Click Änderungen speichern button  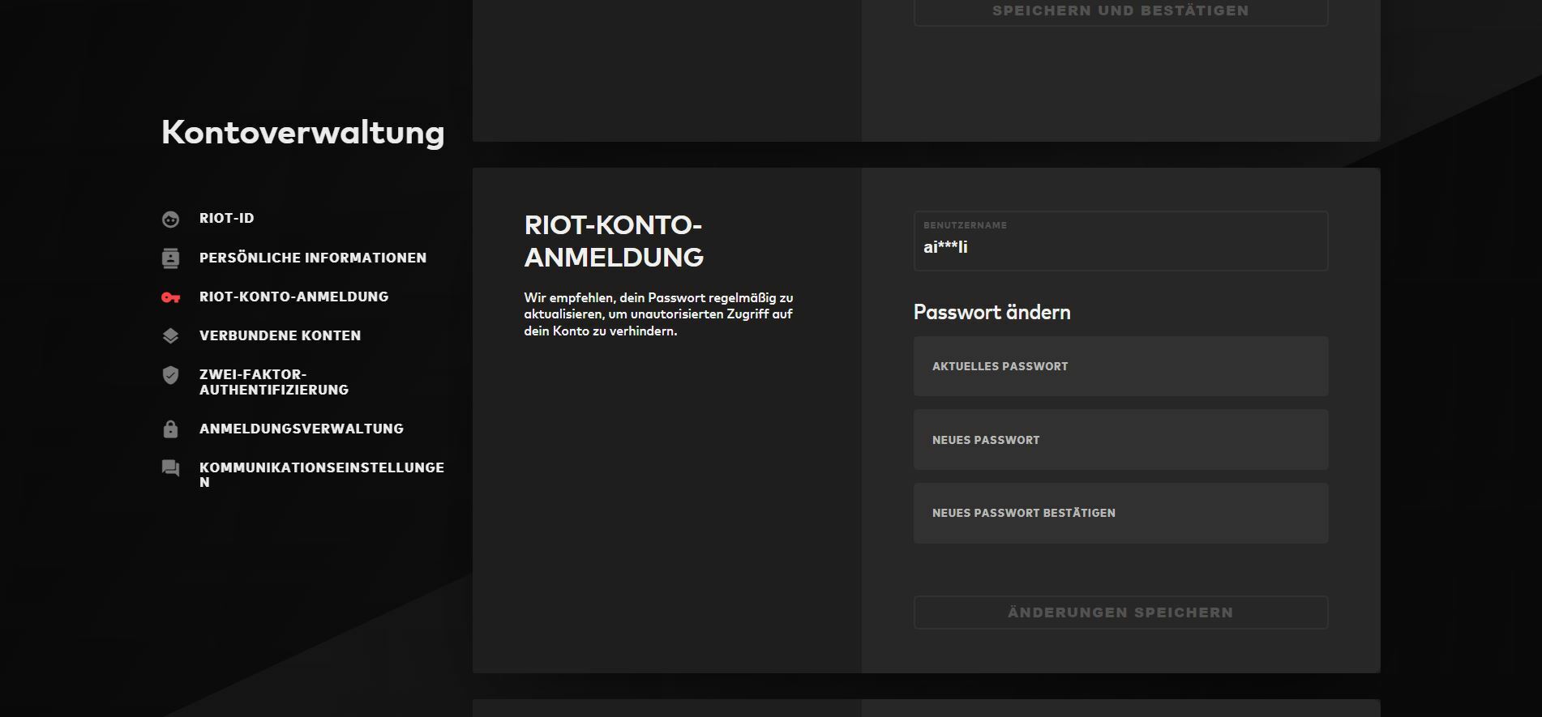(x=1120, y=612)
